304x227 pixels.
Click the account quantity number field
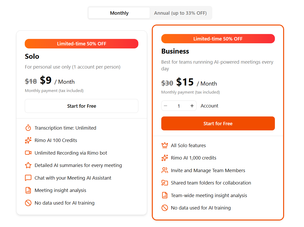[179, 106]
